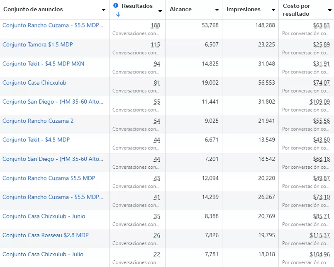The height and width of the screenshot is (267, 334).
Task: Expand the Impresiones column dropdown arrow
Action: pyautogui.click(x=273, y=10)
